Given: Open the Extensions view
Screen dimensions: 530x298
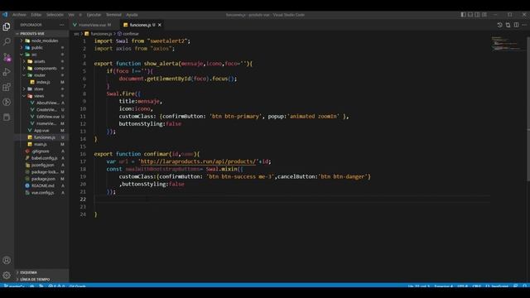Looking at the screenshot, I should [7, 87].
